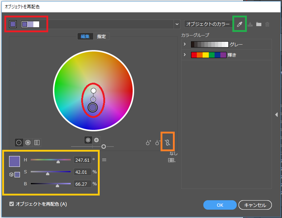Toggle the recolor art checkbox
This screenshot has height=218, width=282.
[x=12, y=204]
